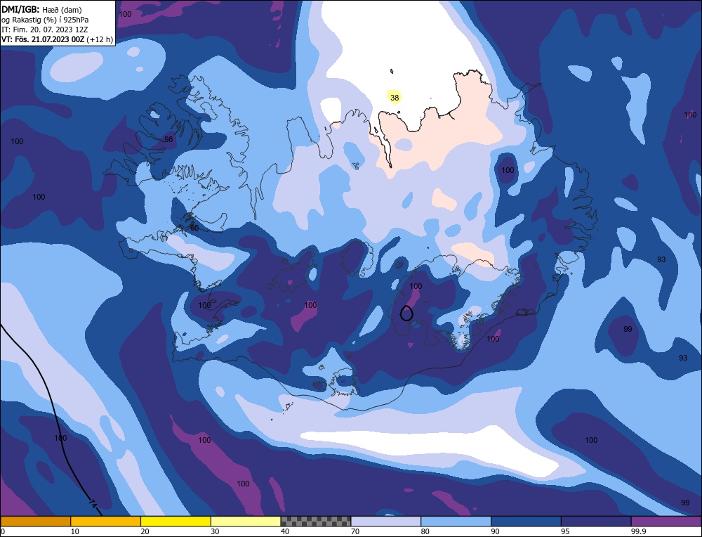Screen dimensions: 702x537
Task: Click the light blue 80-90 legend swatch
Action: (456, 522)
